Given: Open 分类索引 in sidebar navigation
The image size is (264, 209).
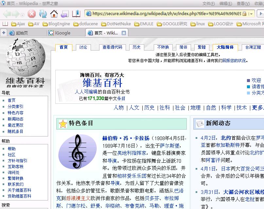Looking at the screenshot, I should 15,107.
